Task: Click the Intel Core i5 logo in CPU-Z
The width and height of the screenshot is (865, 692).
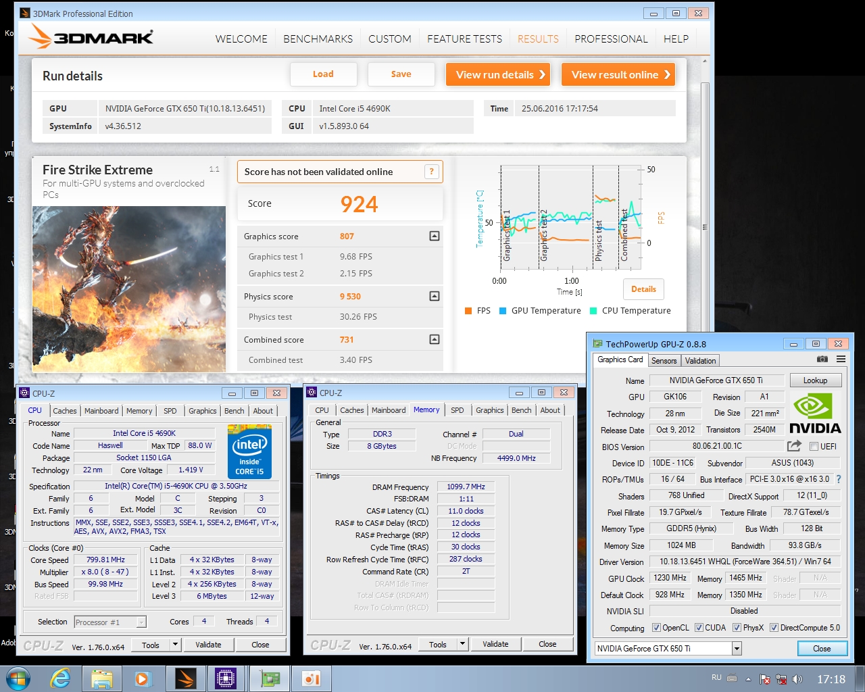Action: (249, 451)
